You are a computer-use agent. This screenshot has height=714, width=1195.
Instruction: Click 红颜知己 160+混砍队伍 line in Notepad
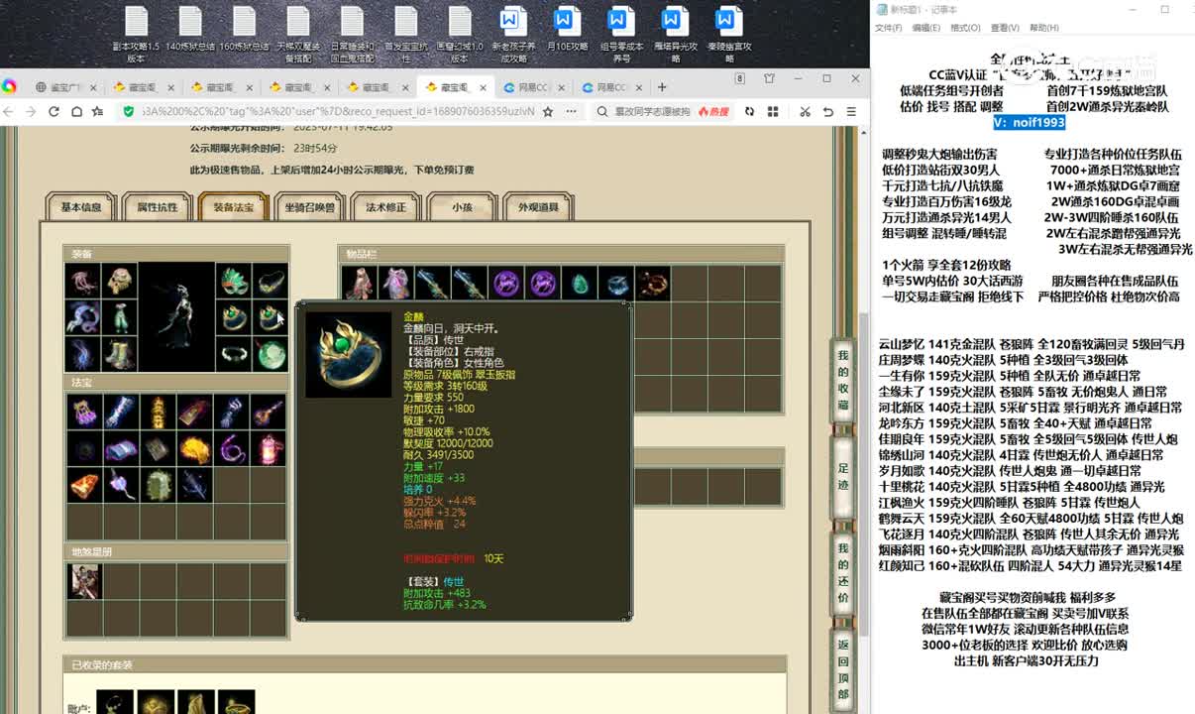coord(1031,565)
